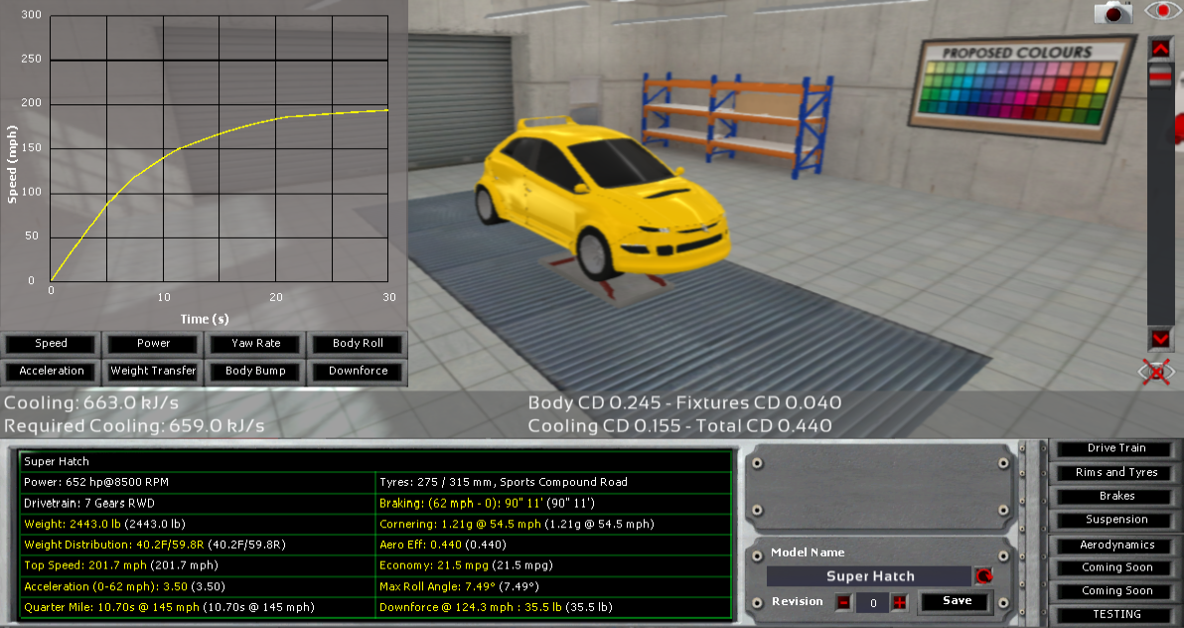Click the red down arrow of the scrollbar
1184x628 pixels.
[1160, 339]
